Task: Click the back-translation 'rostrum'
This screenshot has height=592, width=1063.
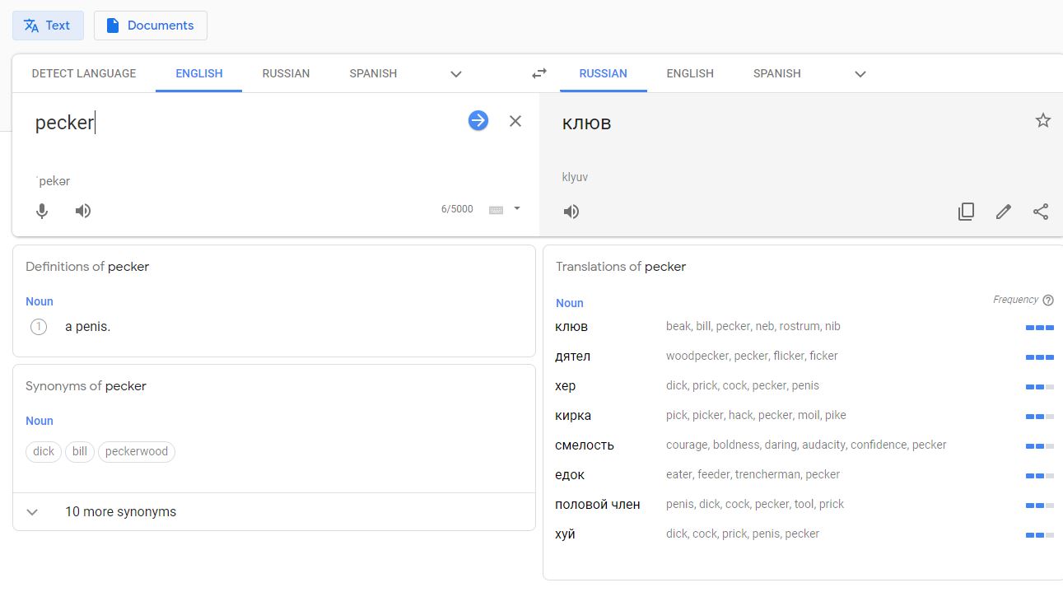Action: [800, 326]
